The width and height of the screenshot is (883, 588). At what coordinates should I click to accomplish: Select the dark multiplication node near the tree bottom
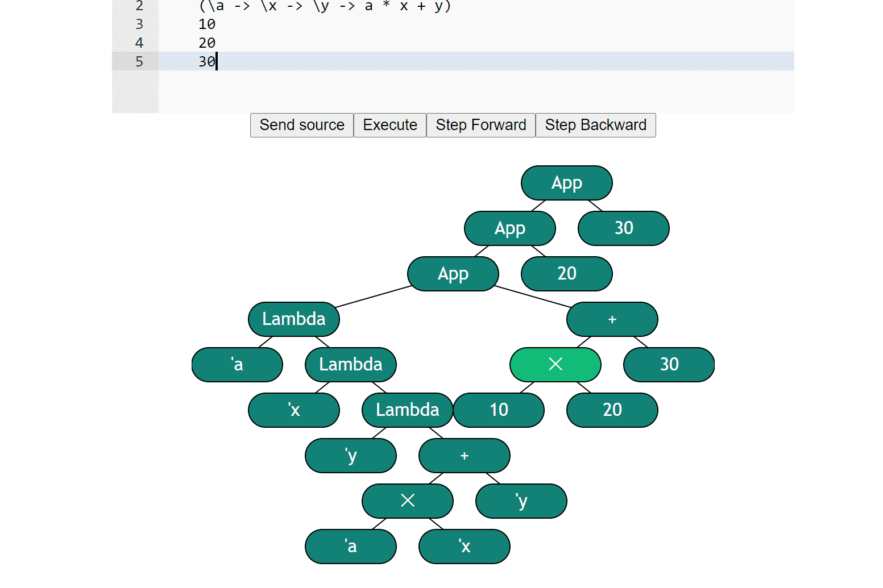[x=407, y=501]
